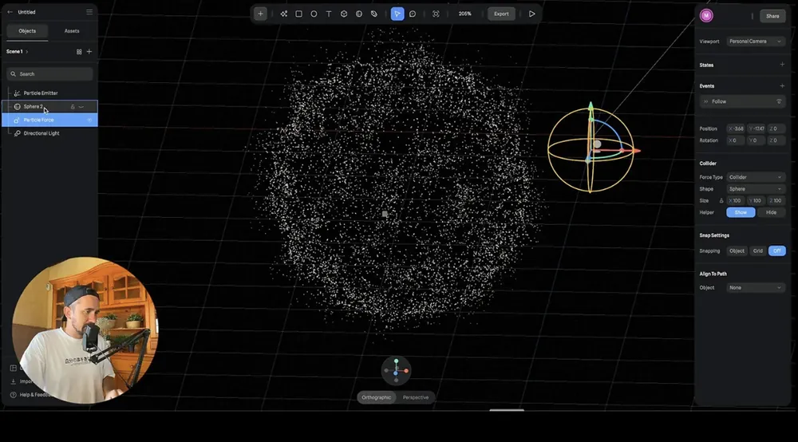The width and height of the screenshot is (798, 442).
Task: Open the Force Type Collider dropdown
Action: (x=755, y=177)
